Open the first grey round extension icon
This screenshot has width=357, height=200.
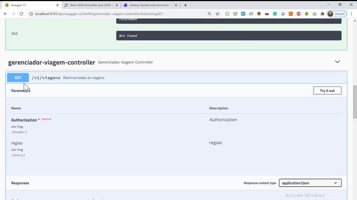pos(227,14)
